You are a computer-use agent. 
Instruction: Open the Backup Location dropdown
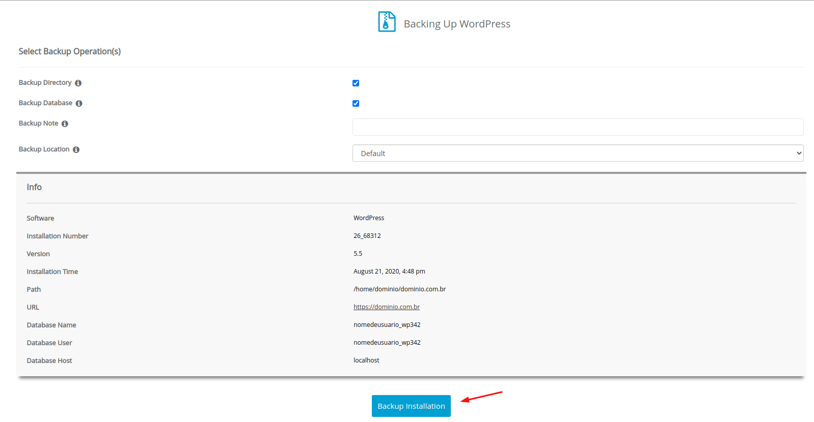tap(578, 153)
